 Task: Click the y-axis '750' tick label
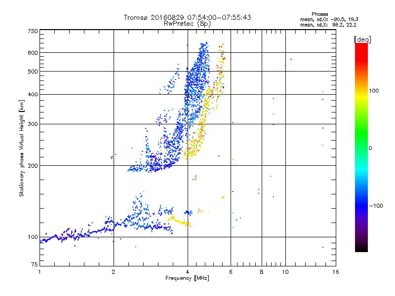(33, 31)
